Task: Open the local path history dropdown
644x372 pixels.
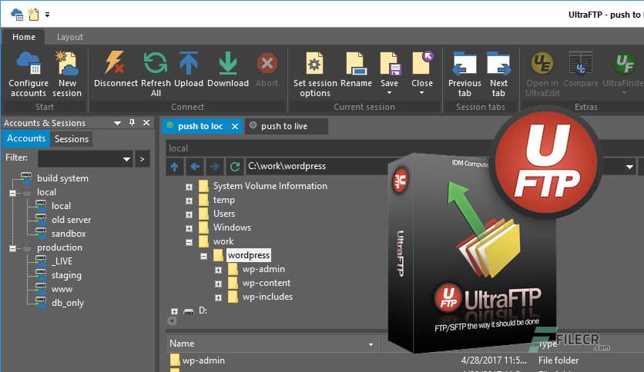Action: [629, 167]
